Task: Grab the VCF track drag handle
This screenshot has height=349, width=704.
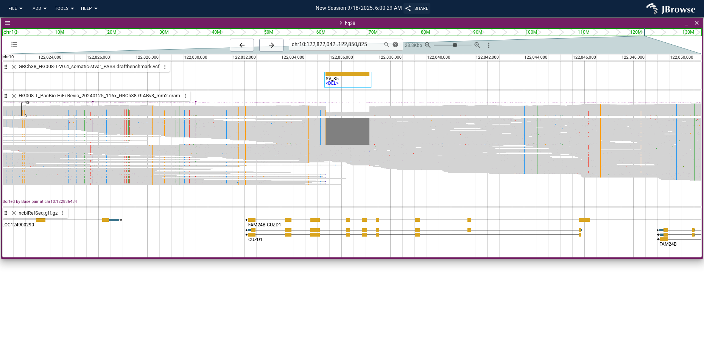Action: pyautogui.click(x=6, y=67)
